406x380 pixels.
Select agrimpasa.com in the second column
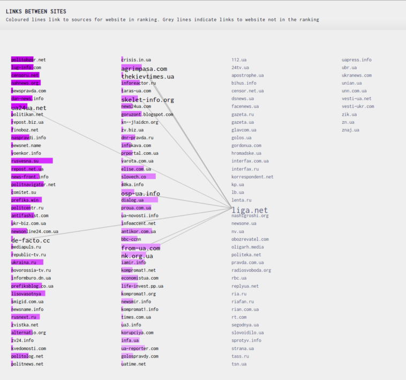coord(144,69)
